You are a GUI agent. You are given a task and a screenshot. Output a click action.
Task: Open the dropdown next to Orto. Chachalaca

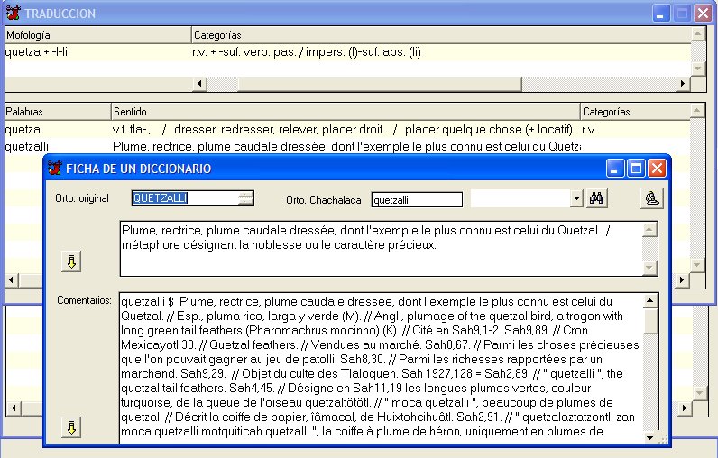(x=576, y=198)
